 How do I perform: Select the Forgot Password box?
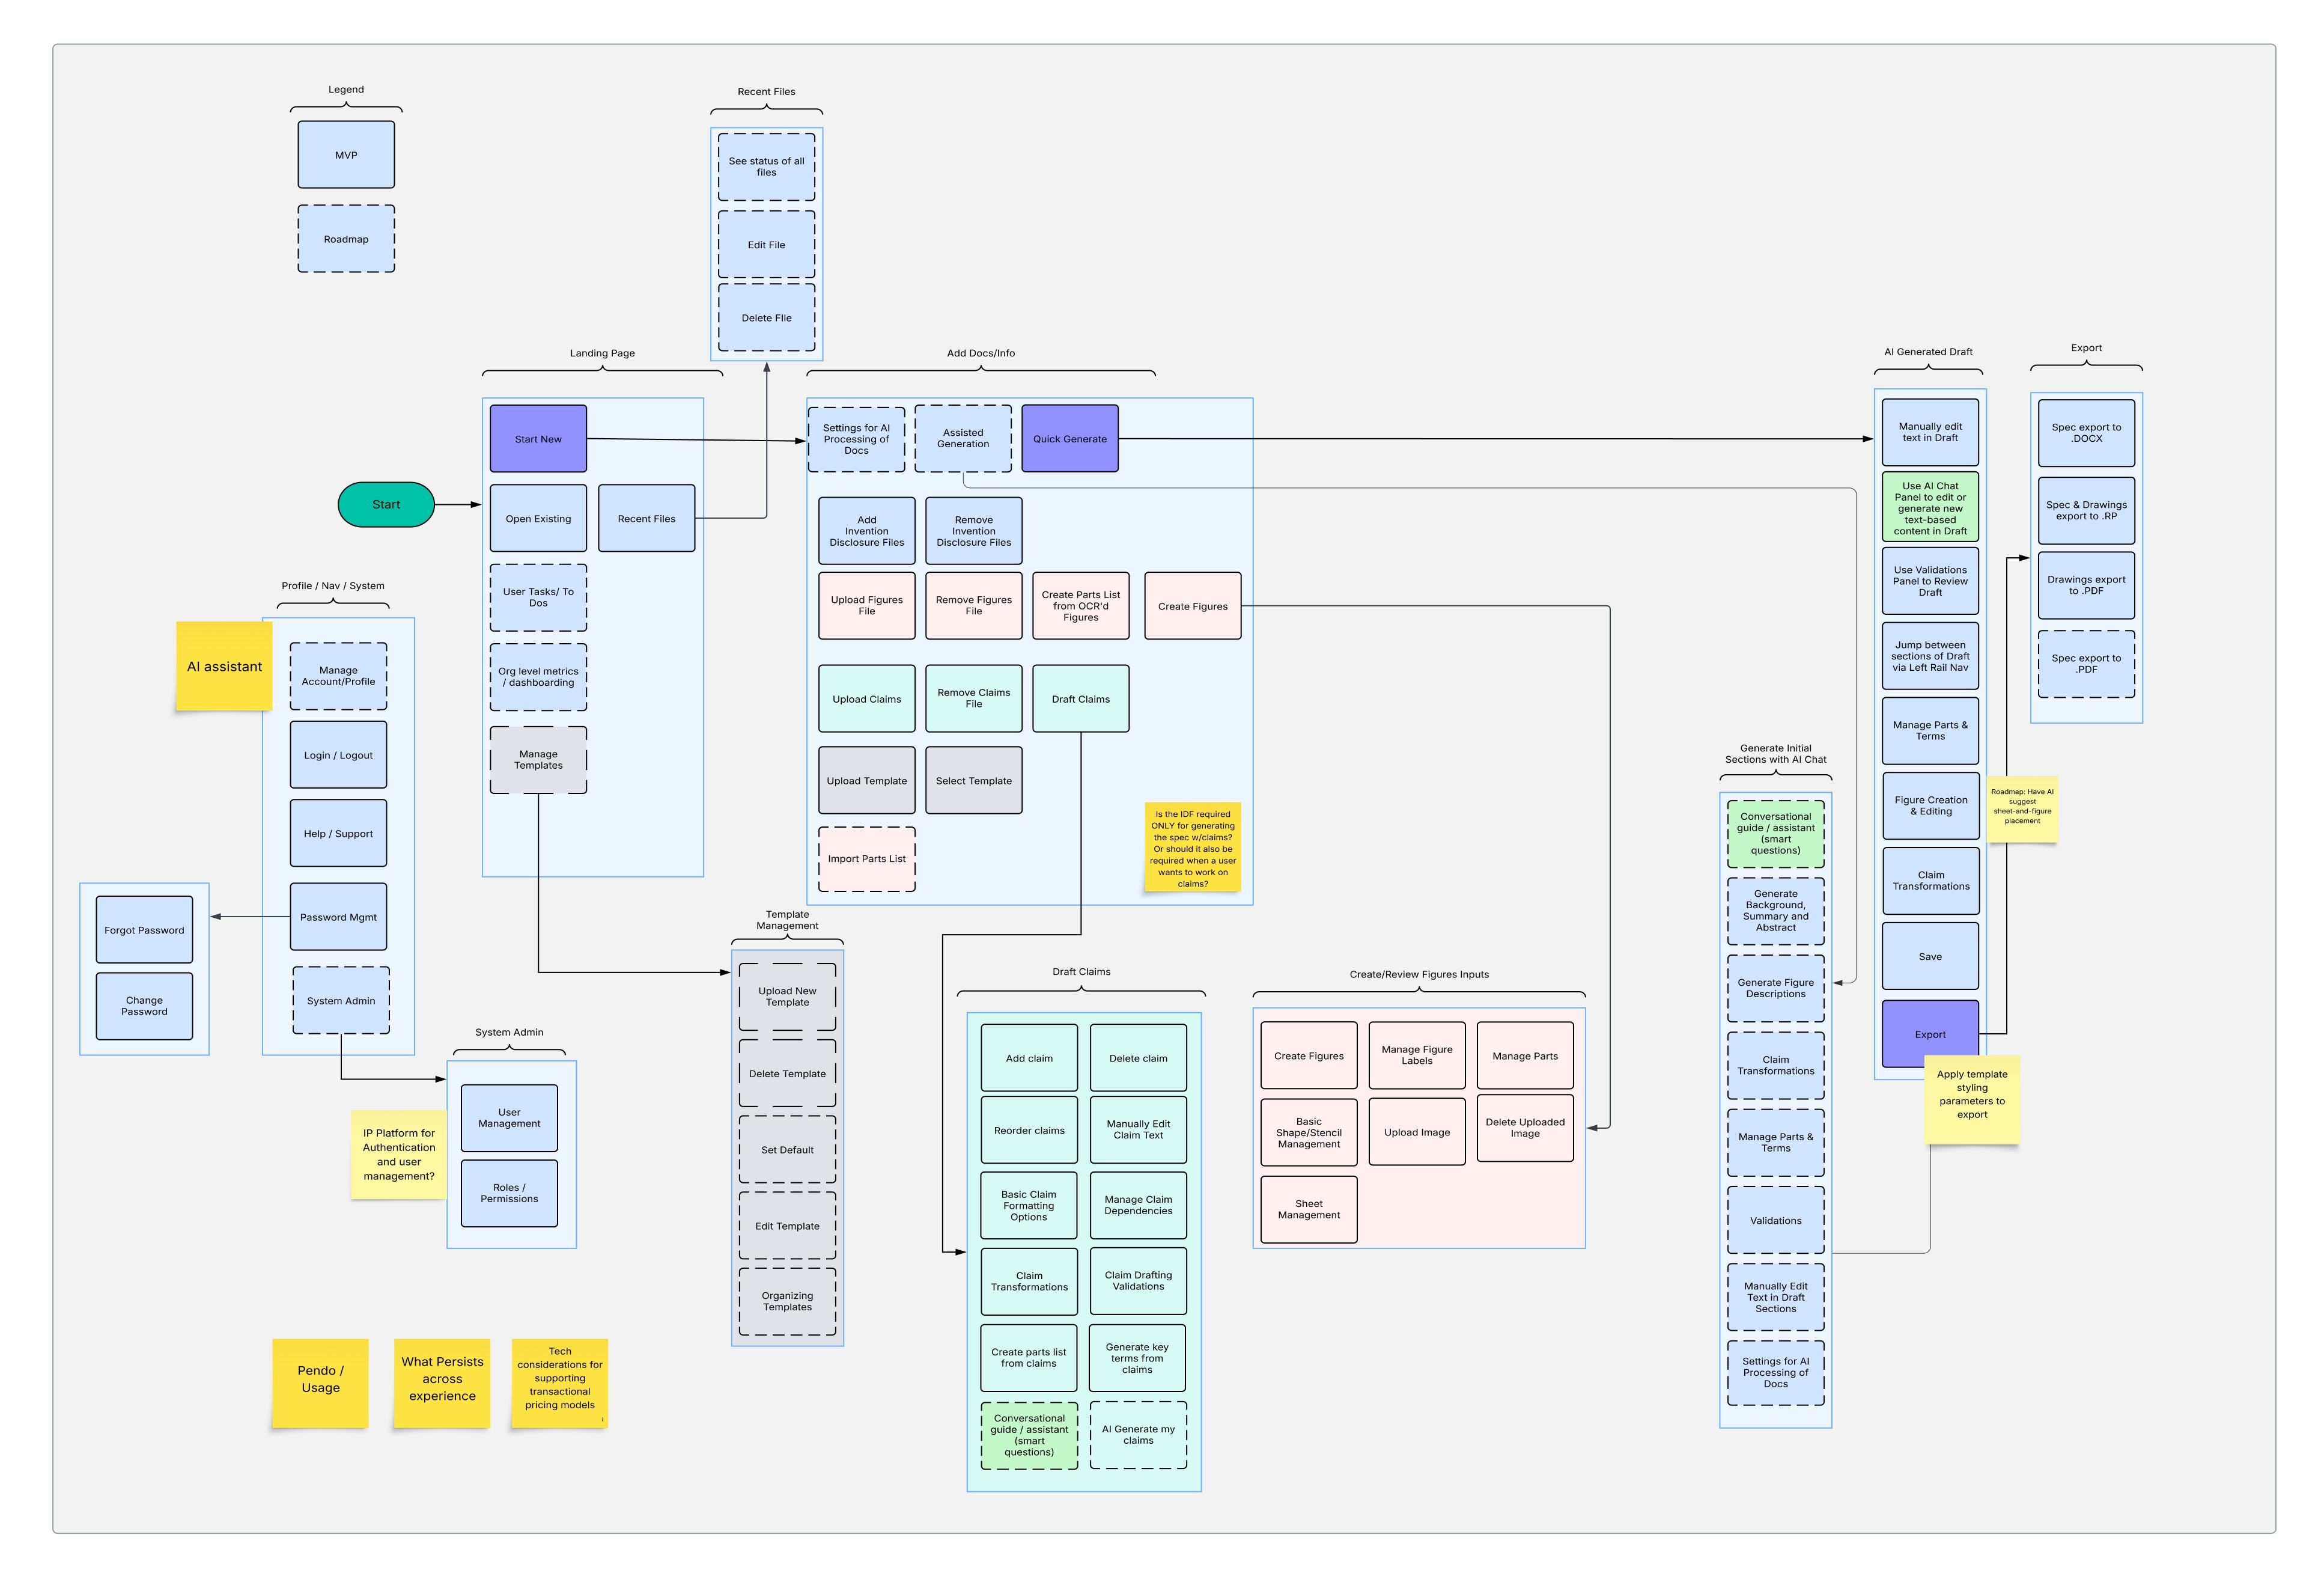[144, 930]
